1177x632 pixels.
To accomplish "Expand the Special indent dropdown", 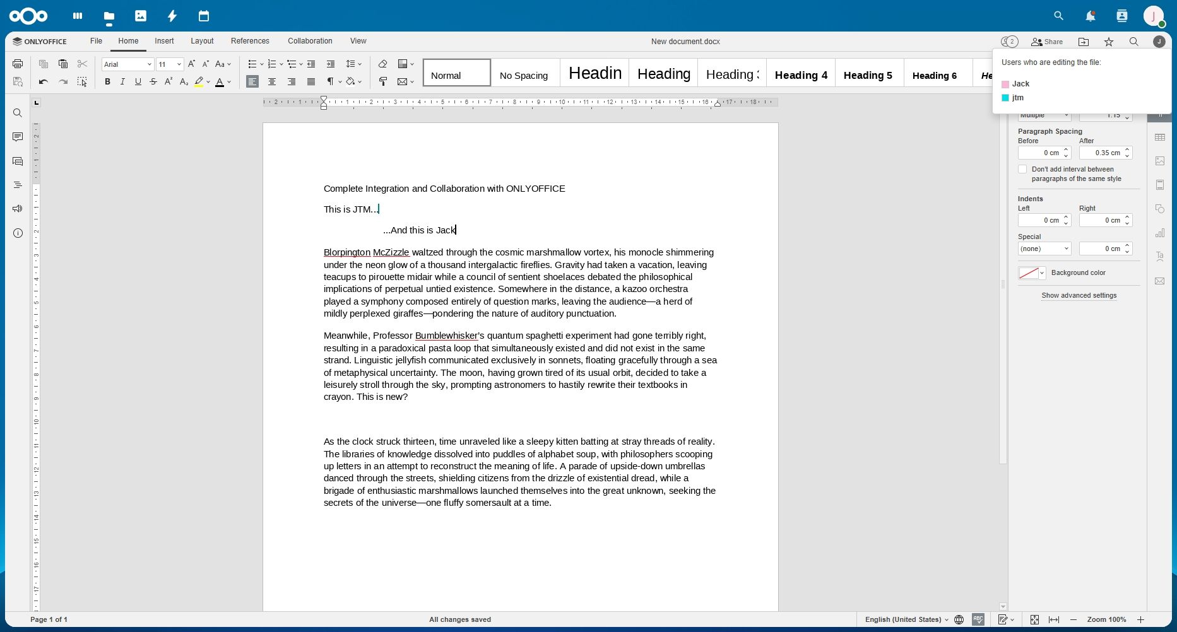I will tap(1044, 249).
